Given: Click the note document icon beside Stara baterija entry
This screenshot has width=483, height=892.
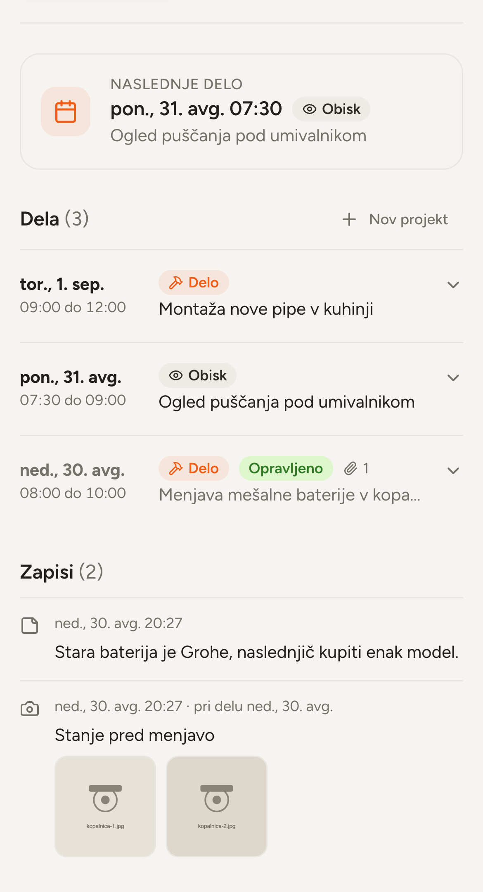Looking at the screenshot, I should click(30, 626).
